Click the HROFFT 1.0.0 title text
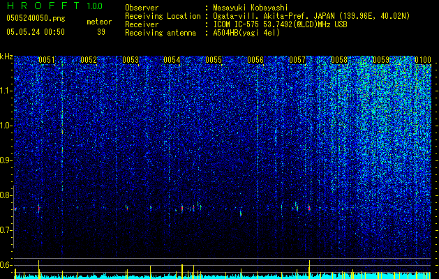 point(54,6)
